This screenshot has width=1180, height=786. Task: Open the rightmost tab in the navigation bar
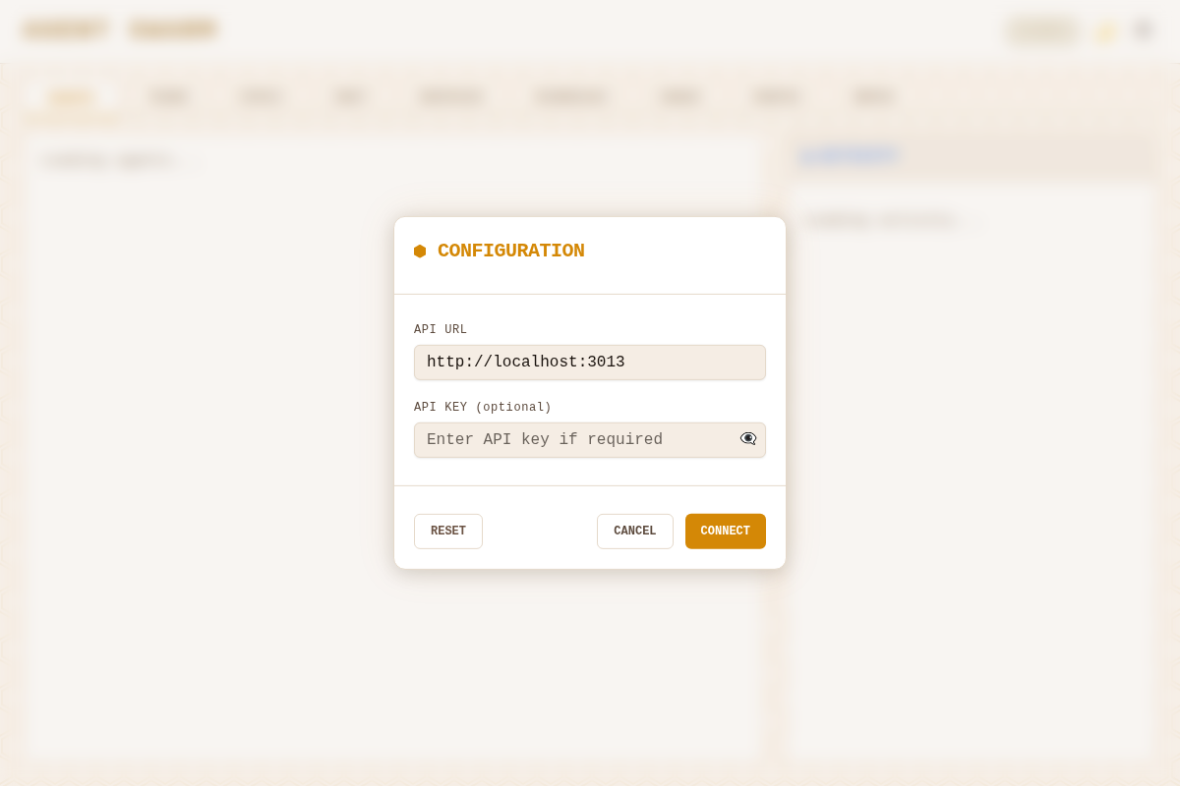click(872, 97)
